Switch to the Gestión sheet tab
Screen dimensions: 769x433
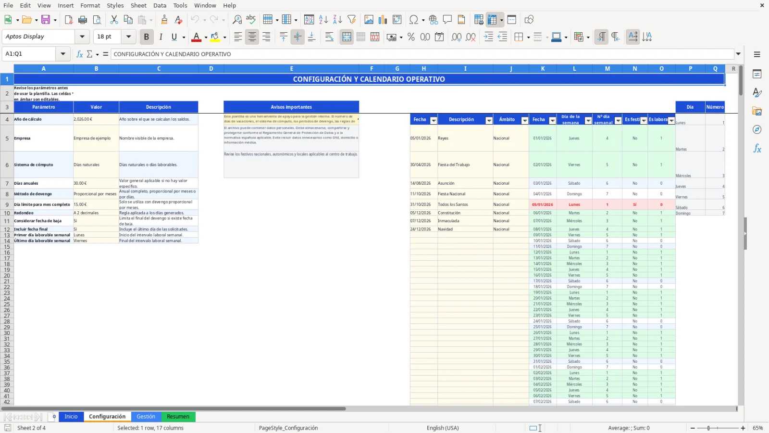tap(146, 417)
